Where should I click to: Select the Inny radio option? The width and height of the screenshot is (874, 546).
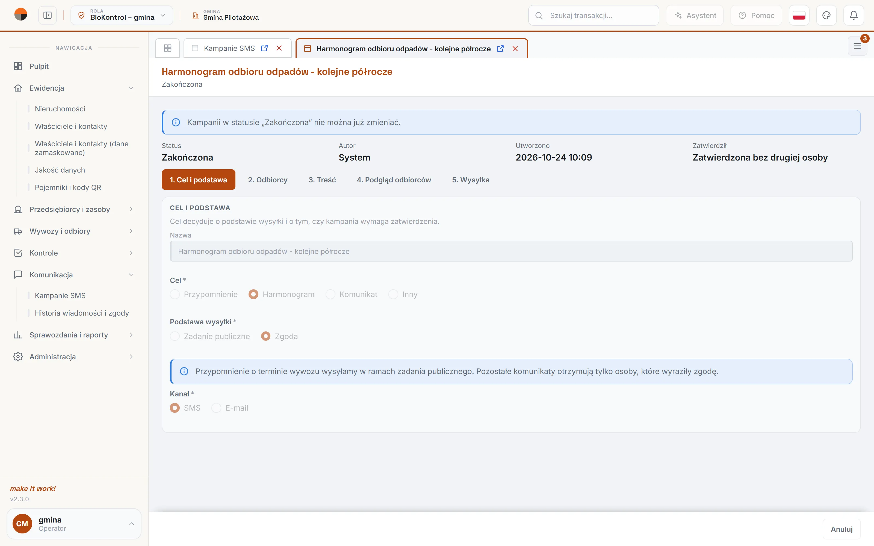pos(393,294)
